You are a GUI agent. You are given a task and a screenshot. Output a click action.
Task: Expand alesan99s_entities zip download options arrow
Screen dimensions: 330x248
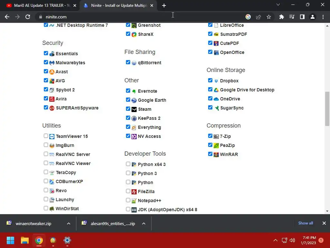coord(144,223)
